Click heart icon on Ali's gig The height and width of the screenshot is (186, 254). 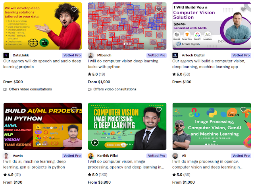click(x=243, y=110)
